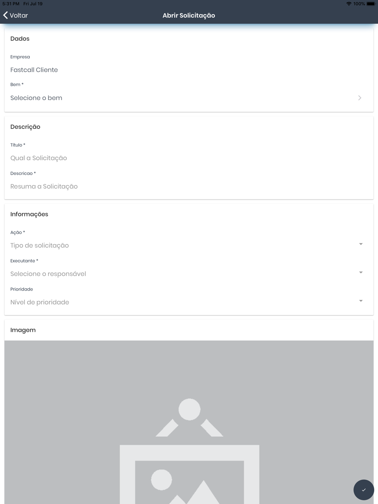378x504 pixels.
Task: Tap the battery status icon
Action: [371, 4]
